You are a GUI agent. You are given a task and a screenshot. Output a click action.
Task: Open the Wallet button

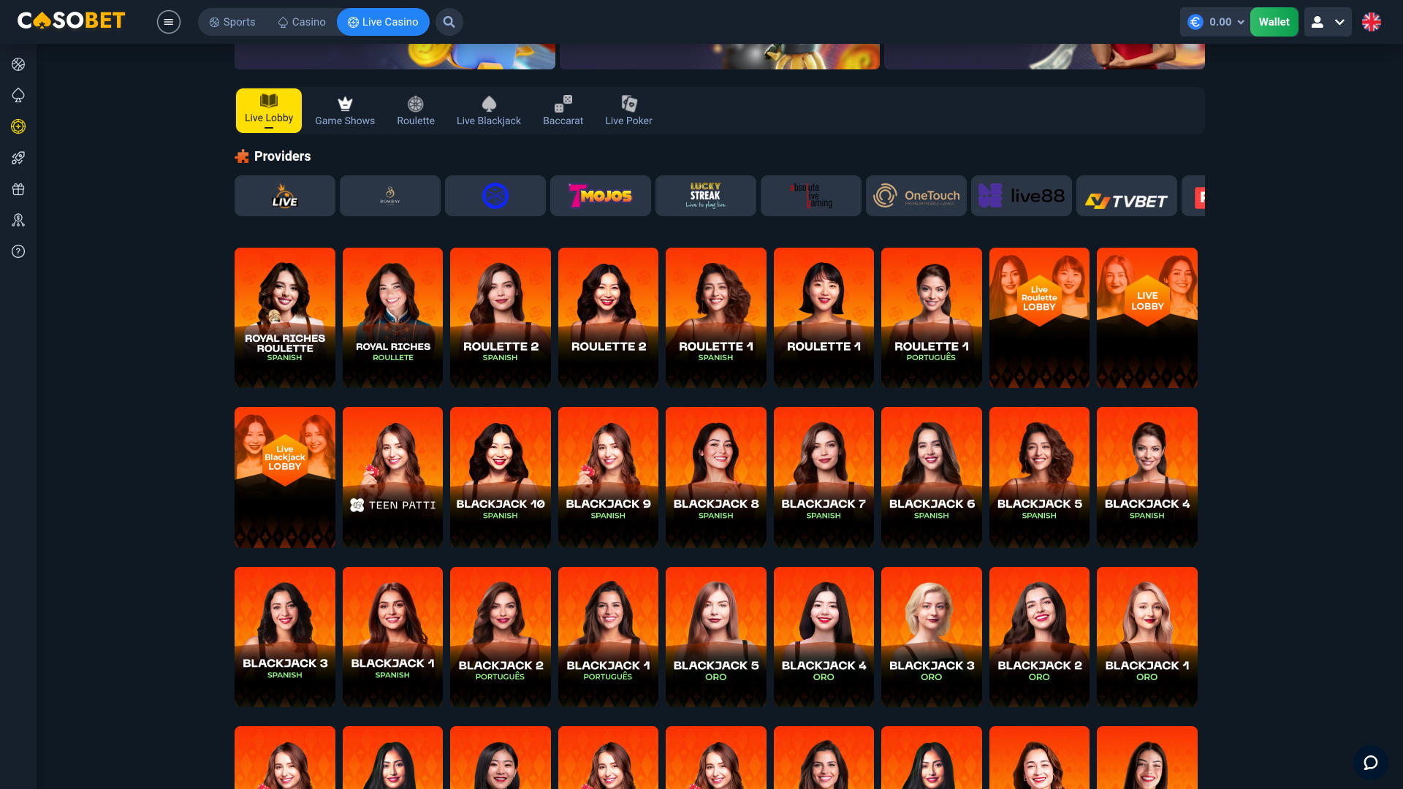coord(1274,22)
